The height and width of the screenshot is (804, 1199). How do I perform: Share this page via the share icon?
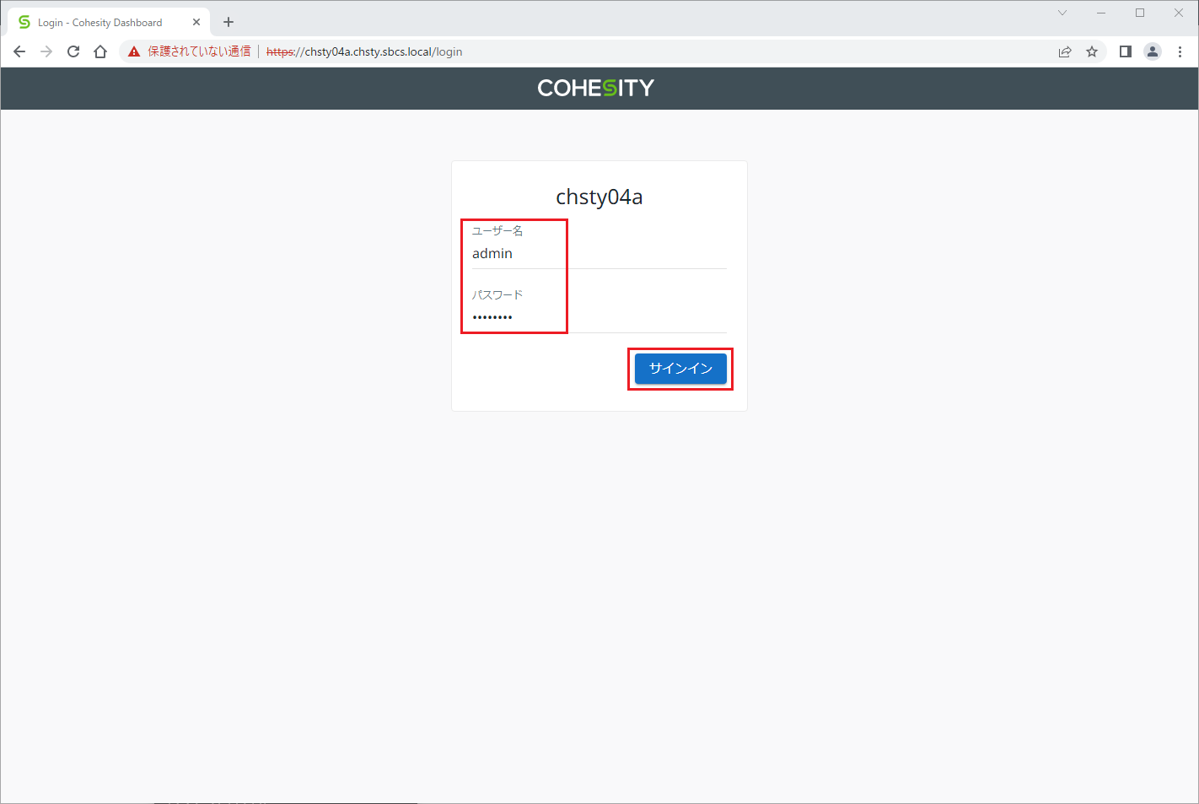click(x=1065, y=51)
